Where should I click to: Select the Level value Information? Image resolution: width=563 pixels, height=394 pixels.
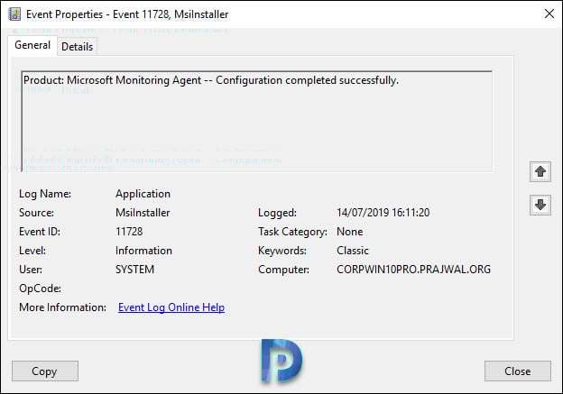point(143,251)
